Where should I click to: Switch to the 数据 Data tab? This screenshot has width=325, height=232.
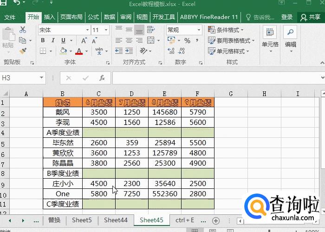[110, 17]
